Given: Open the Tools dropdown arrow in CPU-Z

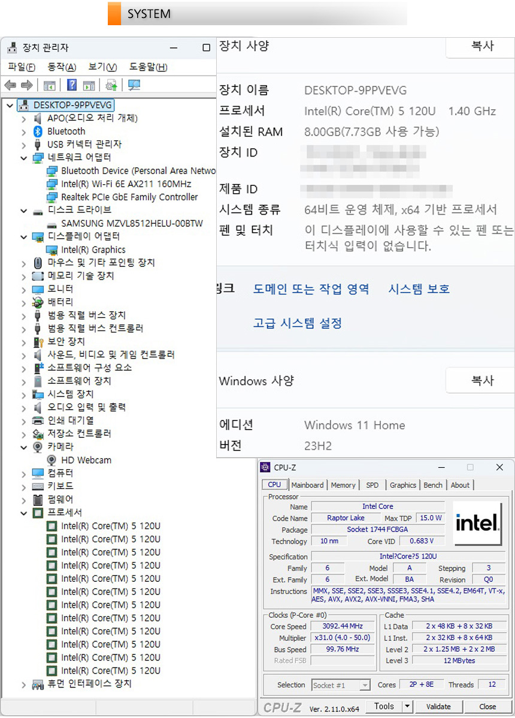Looking at the screenshot, I should coord(407,707).
